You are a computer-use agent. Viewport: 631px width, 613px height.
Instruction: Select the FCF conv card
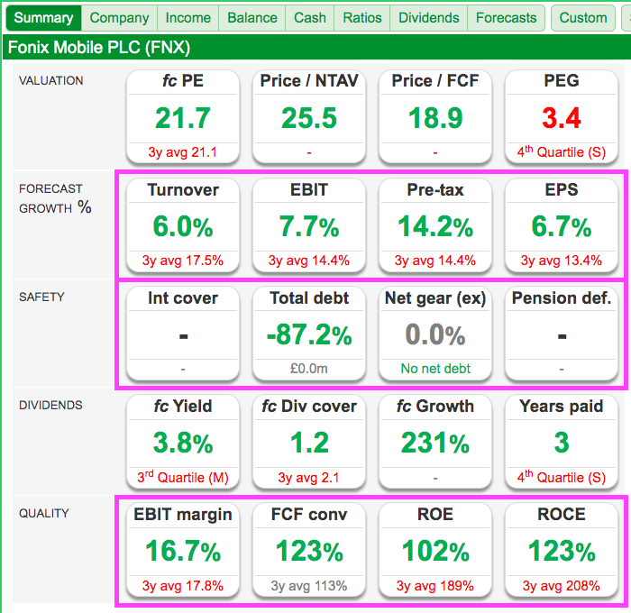pyautogui.click(x=309, y=550)
